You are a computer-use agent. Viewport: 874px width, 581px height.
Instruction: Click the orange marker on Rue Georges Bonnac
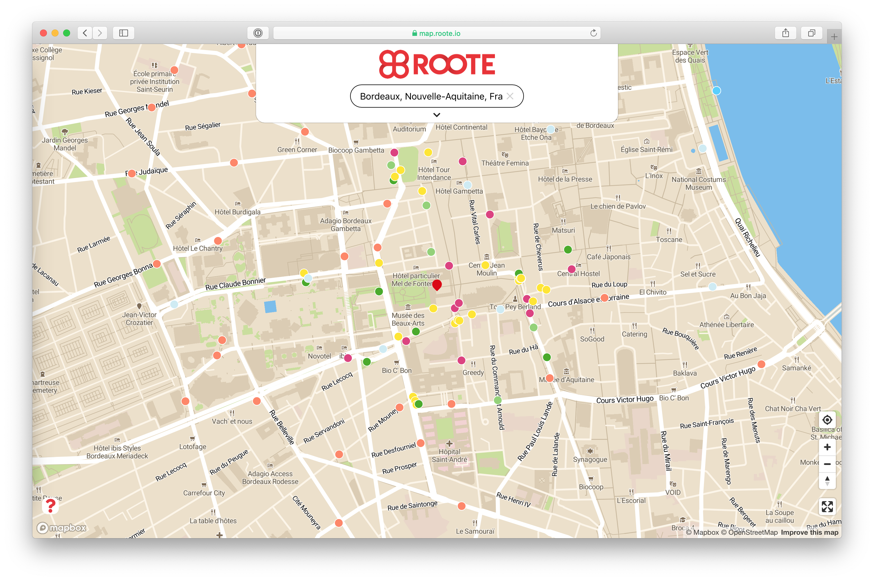click(x=157, y=264)
